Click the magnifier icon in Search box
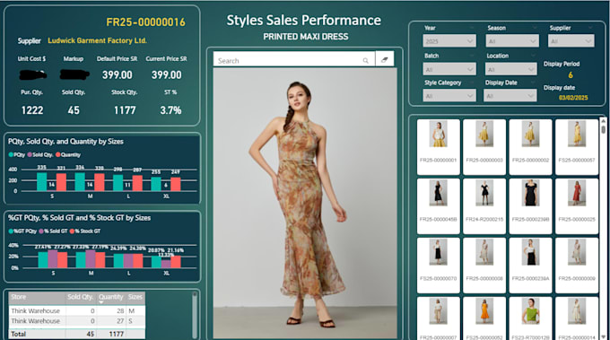This screenshot has width=610, height=340. coord(366,61)
